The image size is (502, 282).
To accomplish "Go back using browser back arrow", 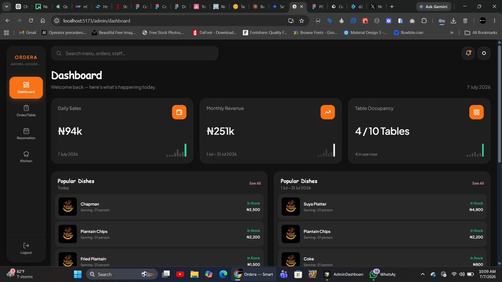I will [8, 20].
